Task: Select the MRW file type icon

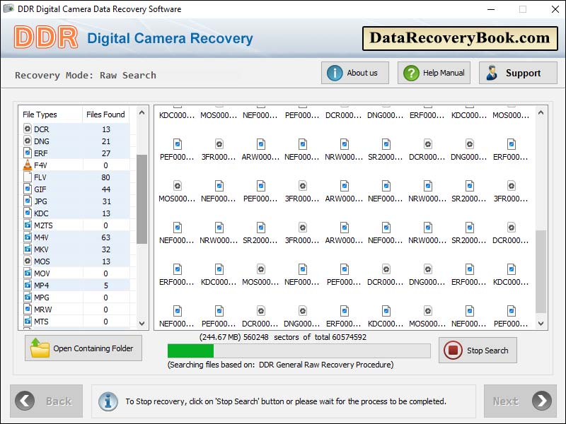Action: [28, 309]
